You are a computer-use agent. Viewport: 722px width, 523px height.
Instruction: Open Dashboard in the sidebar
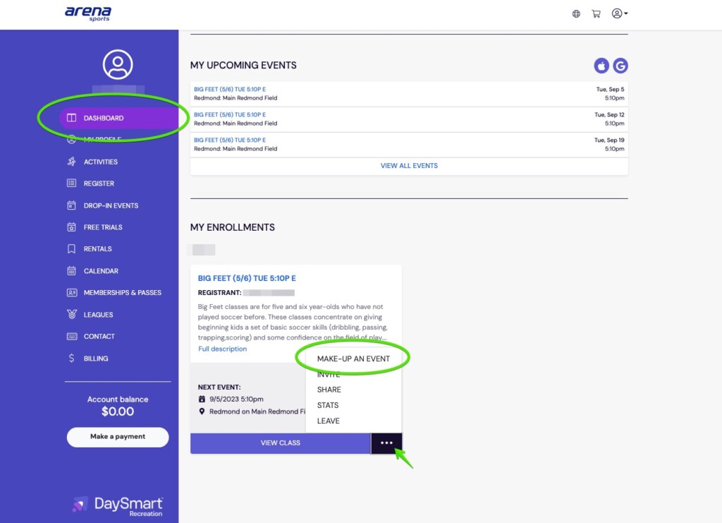pos(103,118)
